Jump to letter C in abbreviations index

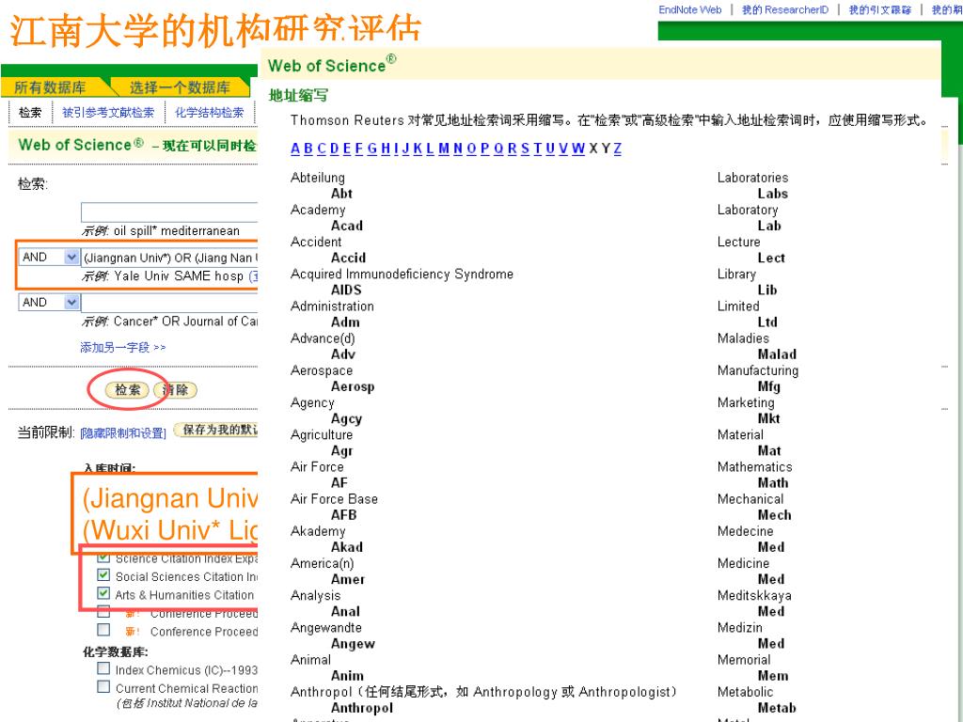(322, 149)
